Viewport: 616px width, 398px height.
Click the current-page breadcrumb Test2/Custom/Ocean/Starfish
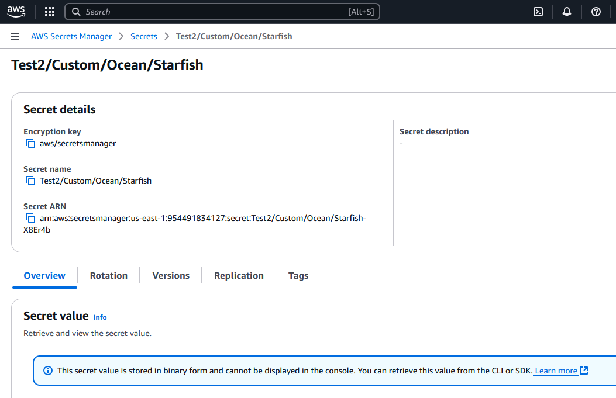tap(234, 36)
